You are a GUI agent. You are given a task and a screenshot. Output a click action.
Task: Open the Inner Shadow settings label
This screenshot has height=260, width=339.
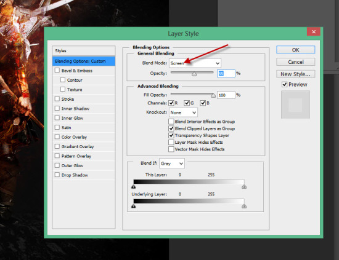click(75, 108)
